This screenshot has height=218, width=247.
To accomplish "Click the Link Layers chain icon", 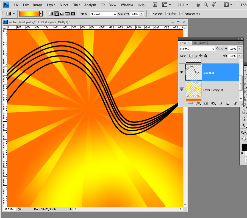I will tap(190, 103).
